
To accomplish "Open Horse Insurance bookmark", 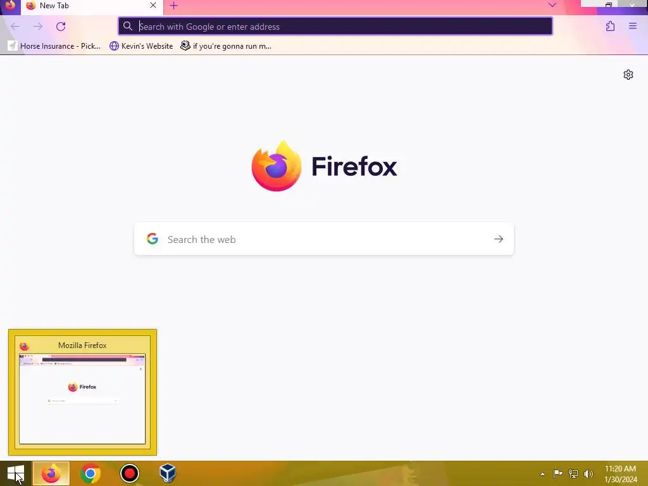I will point(54,46).
